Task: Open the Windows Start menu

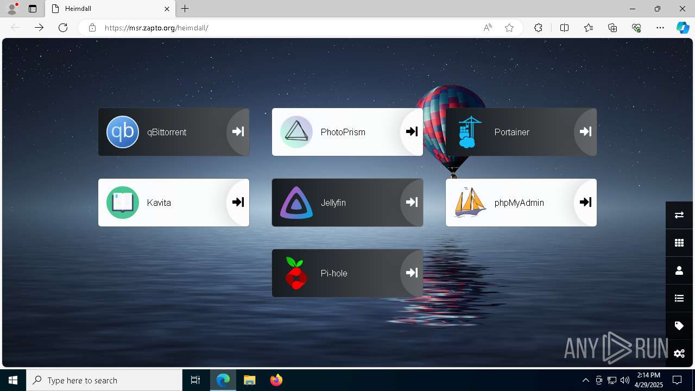Action: [x=13, y=380]
